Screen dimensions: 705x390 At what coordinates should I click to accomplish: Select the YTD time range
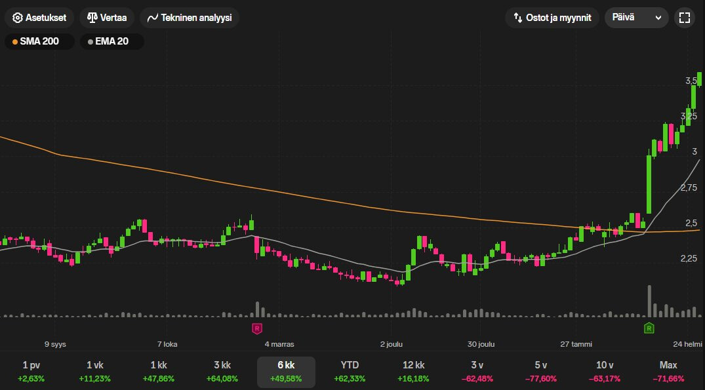350,372
